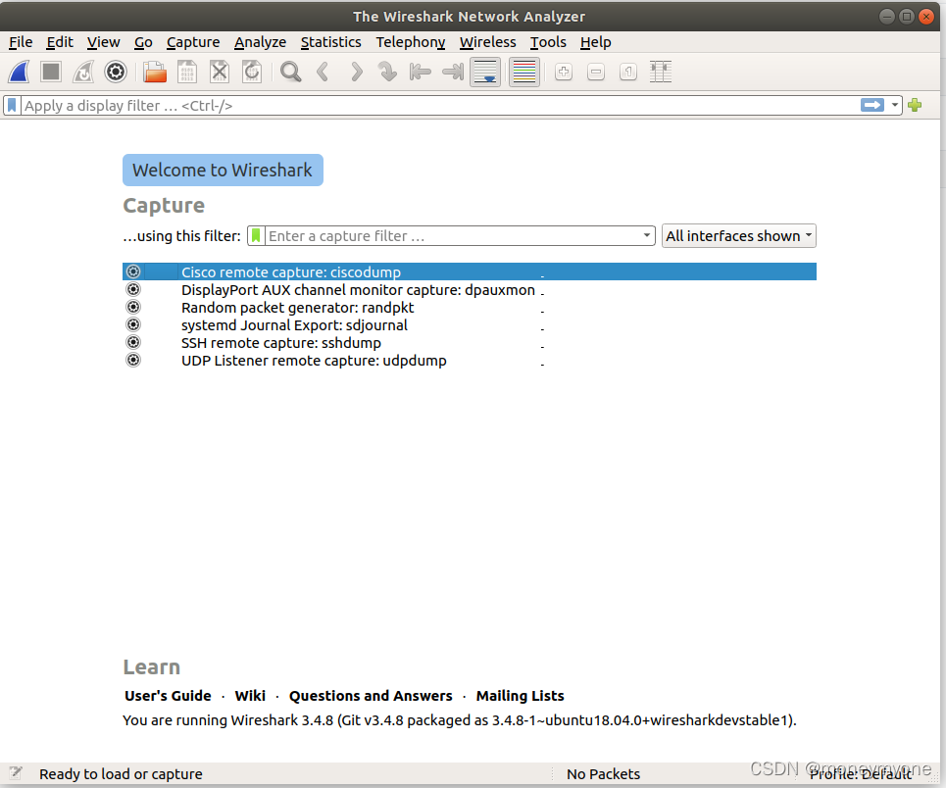This screenshot has width=946, height=788.
Task: Open gear settings for sshdump interface
Action: coord(133,342)
